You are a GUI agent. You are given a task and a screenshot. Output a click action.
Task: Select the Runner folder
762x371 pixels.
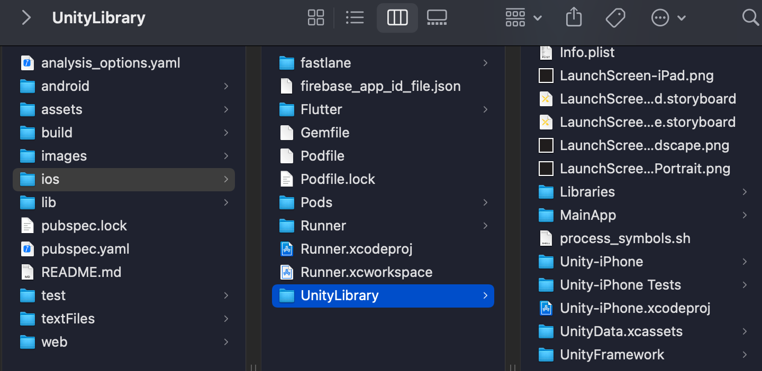click(x=383, y=226)
